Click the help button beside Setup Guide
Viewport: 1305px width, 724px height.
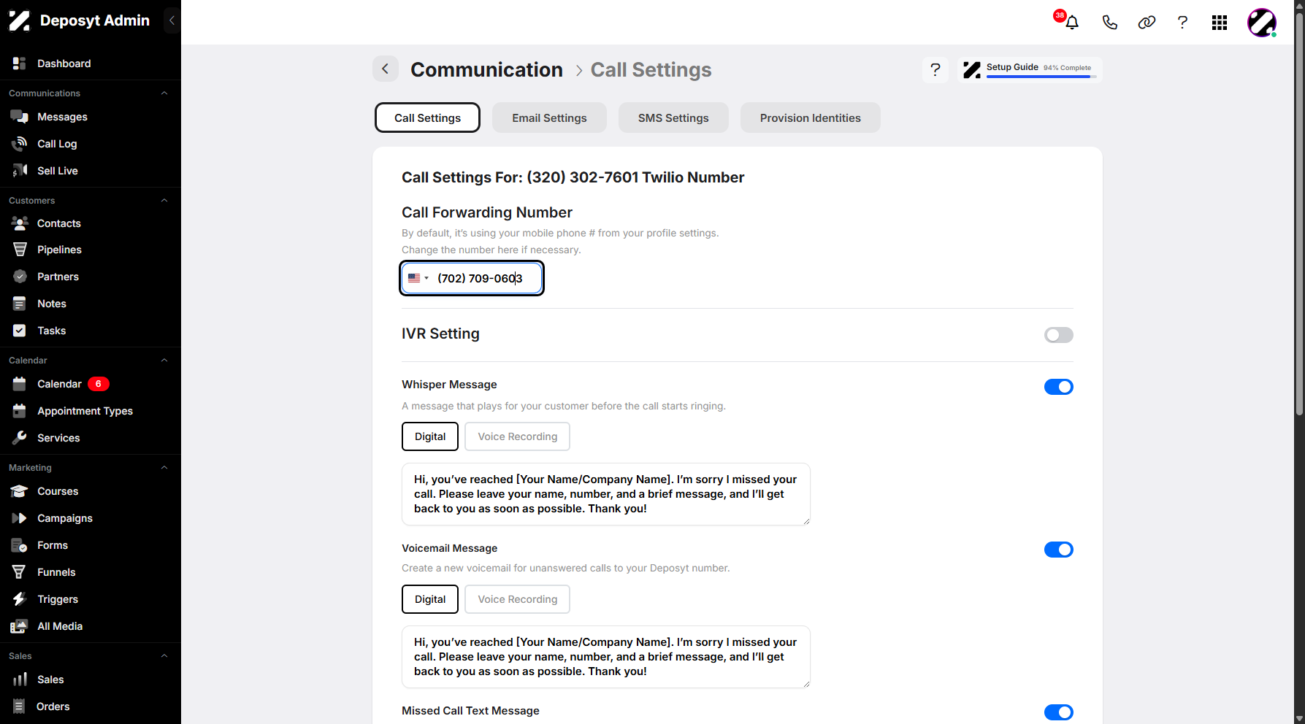935,70
